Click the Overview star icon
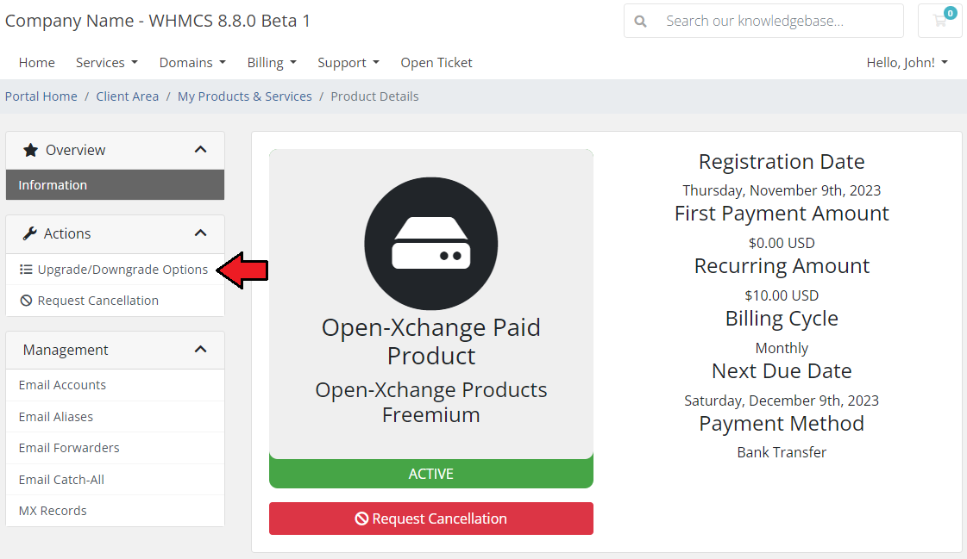The height and width of the screenshot is (559, 967). tap(30, 150)
